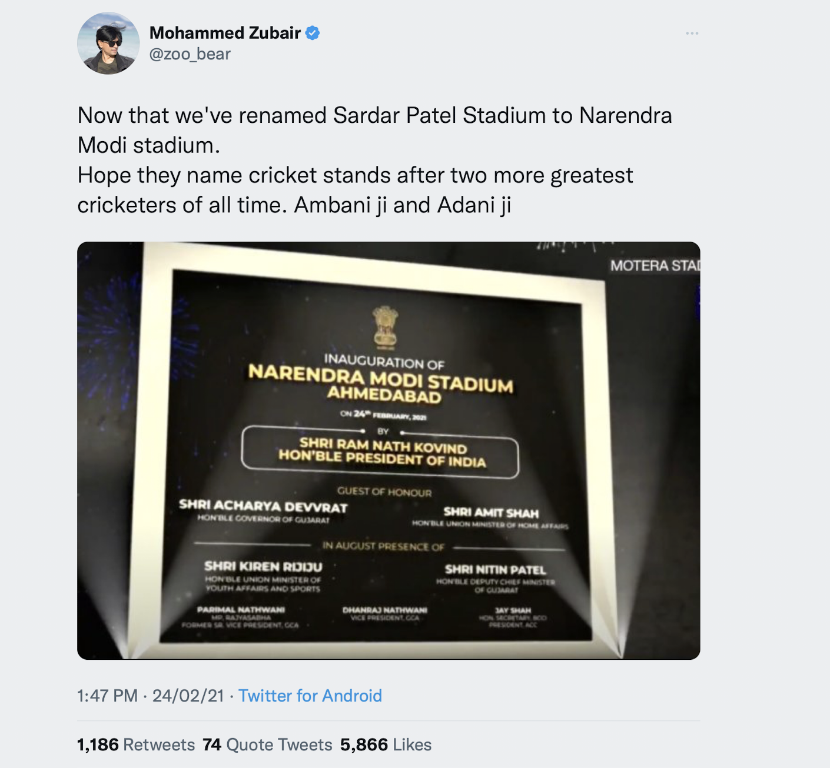
Task: Click the blue verified badge
Action: 313,33
